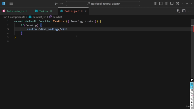Click line number 1 in the gutter
The image size is (194, 109).
(x=8, y=21)
